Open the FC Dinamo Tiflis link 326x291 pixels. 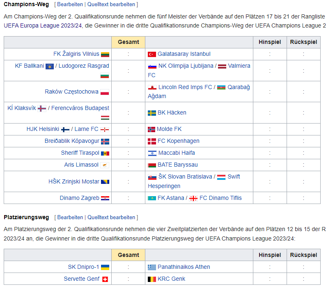220,198
